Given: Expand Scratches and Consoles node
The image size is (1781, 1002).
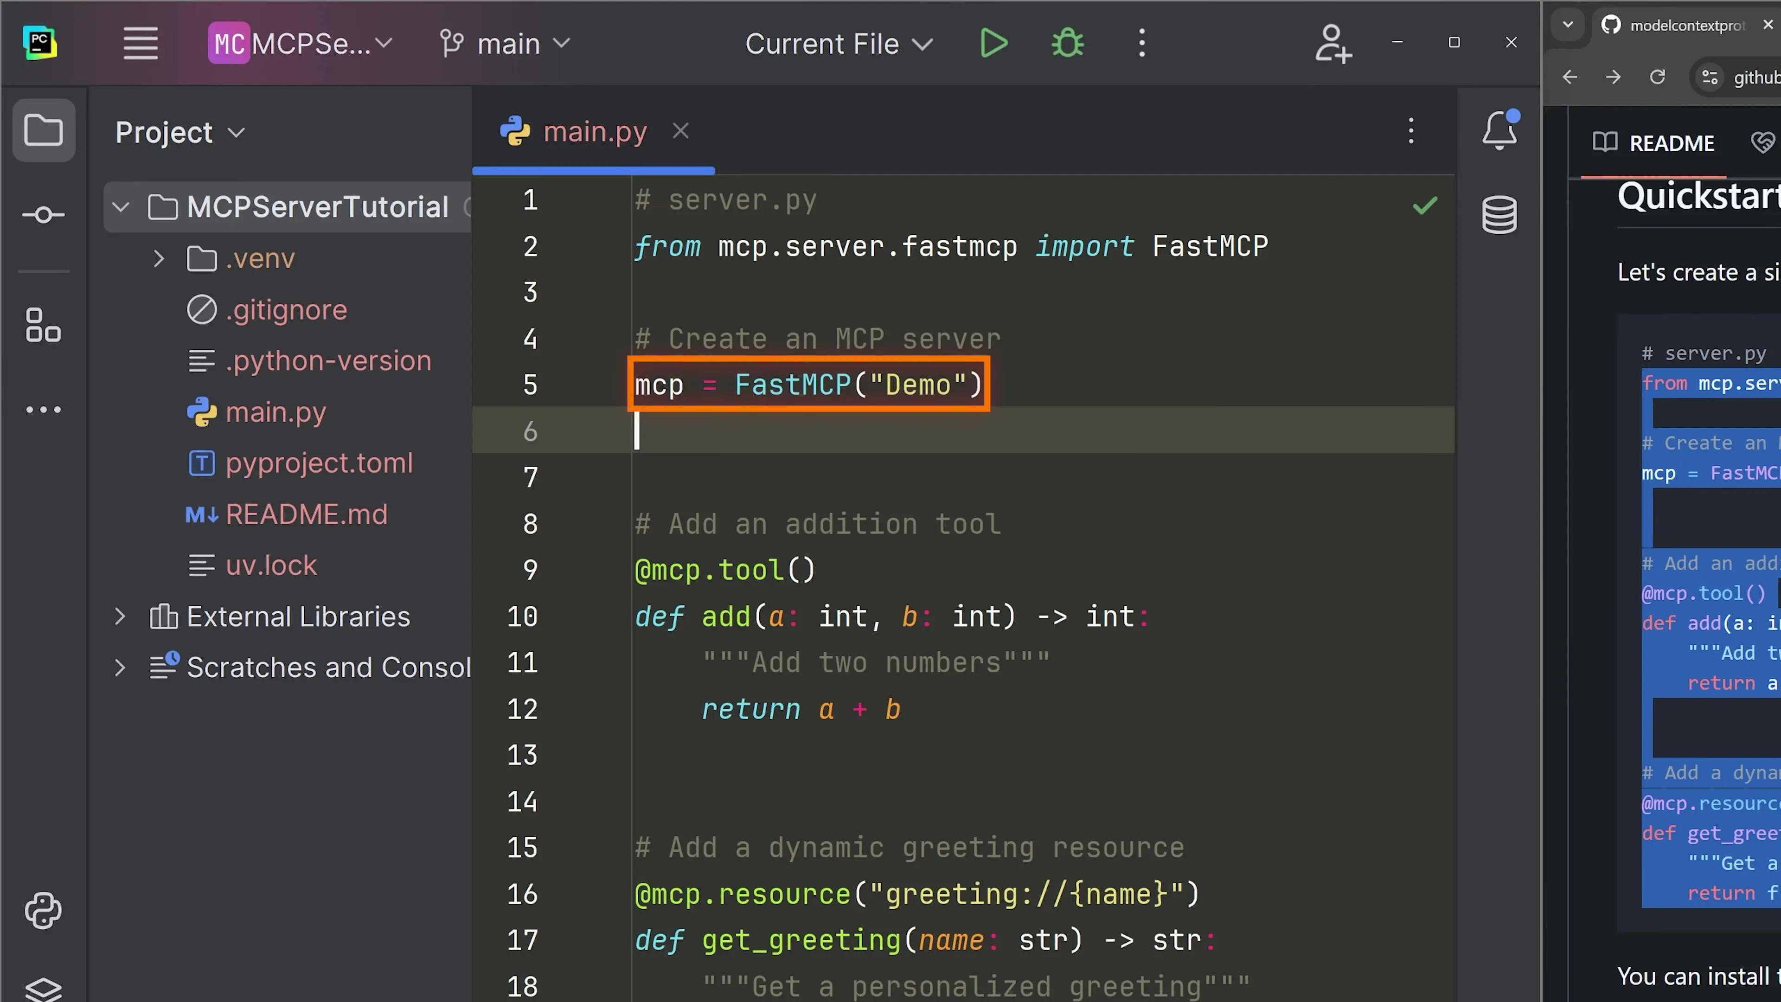Looking at the screenshot, I should 120,668.
